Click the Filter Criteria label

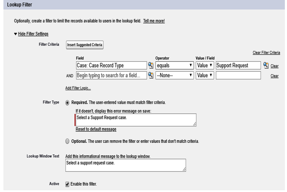pos(49,44)
